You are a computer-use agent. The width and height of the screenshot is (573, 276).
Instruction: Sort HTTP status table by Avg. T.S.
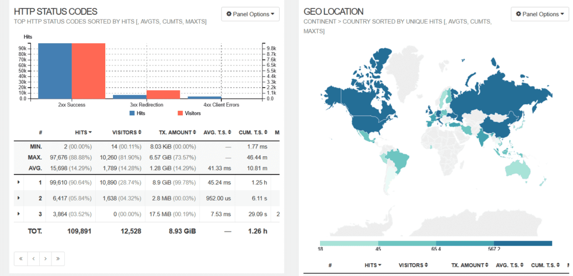(x=219, y=132)
